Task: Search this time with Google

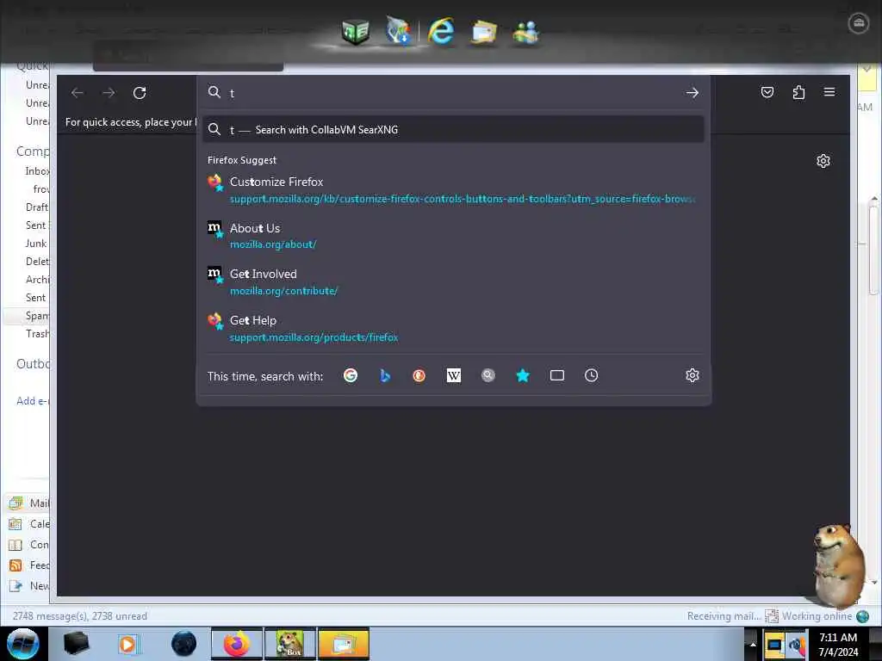Action: (351, 375)
